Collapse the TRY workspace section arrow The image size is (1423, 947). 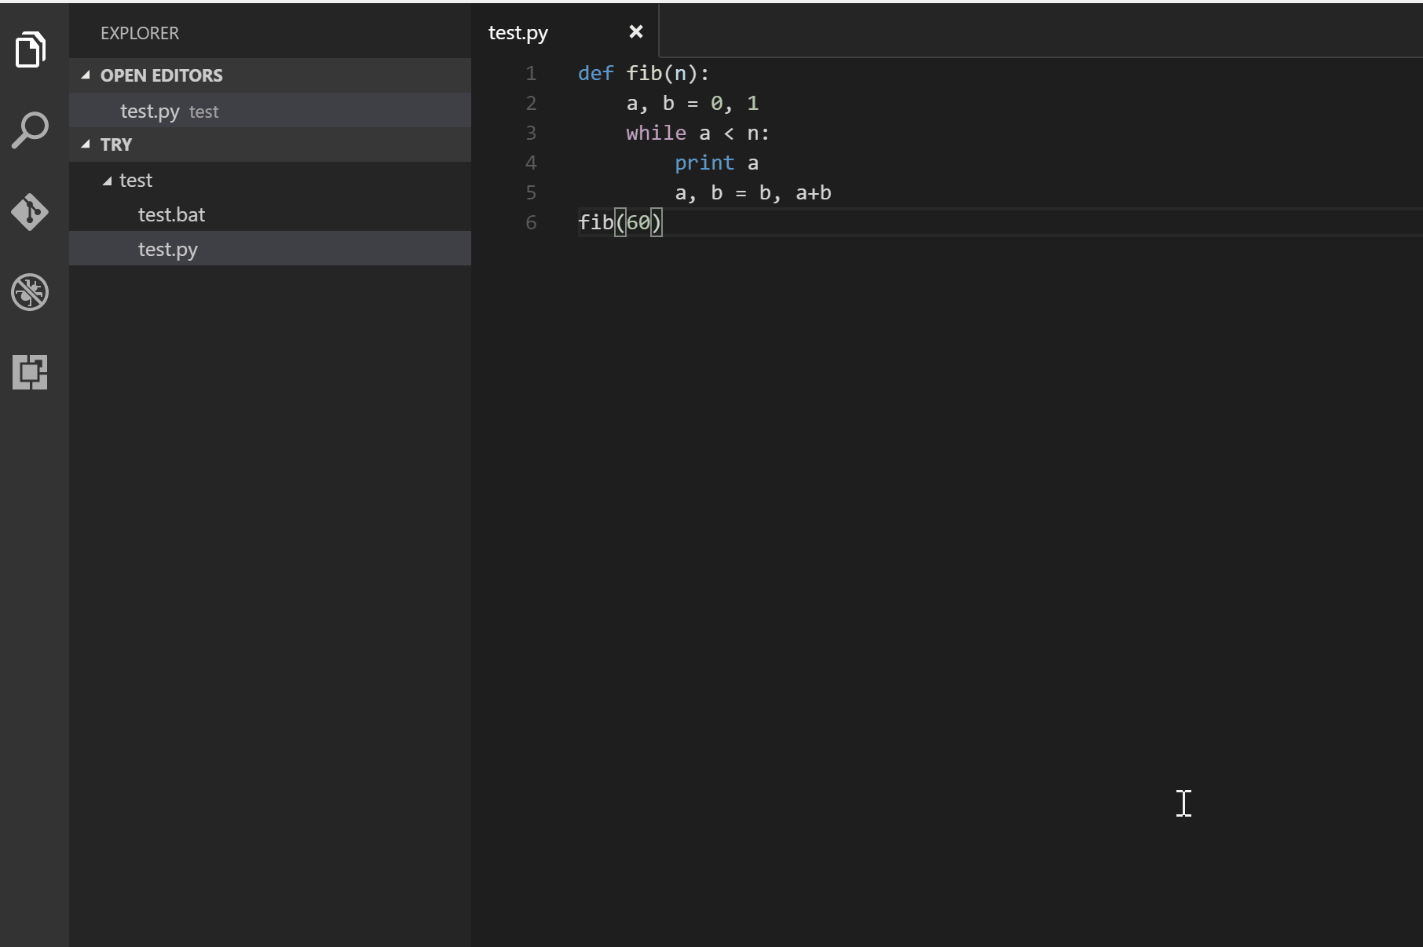coord(86,144)
